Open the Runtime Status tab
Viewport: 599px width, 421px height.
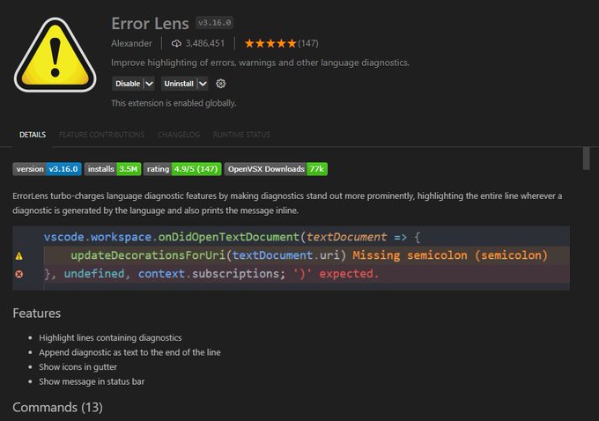[241, 135]
